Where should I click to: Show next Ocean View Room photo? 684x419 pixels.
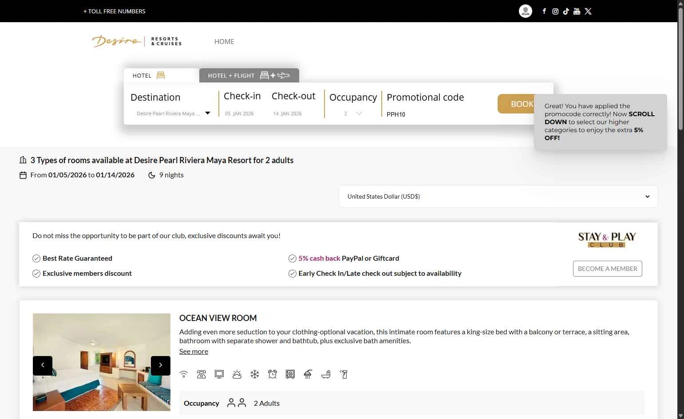point(161,365)
